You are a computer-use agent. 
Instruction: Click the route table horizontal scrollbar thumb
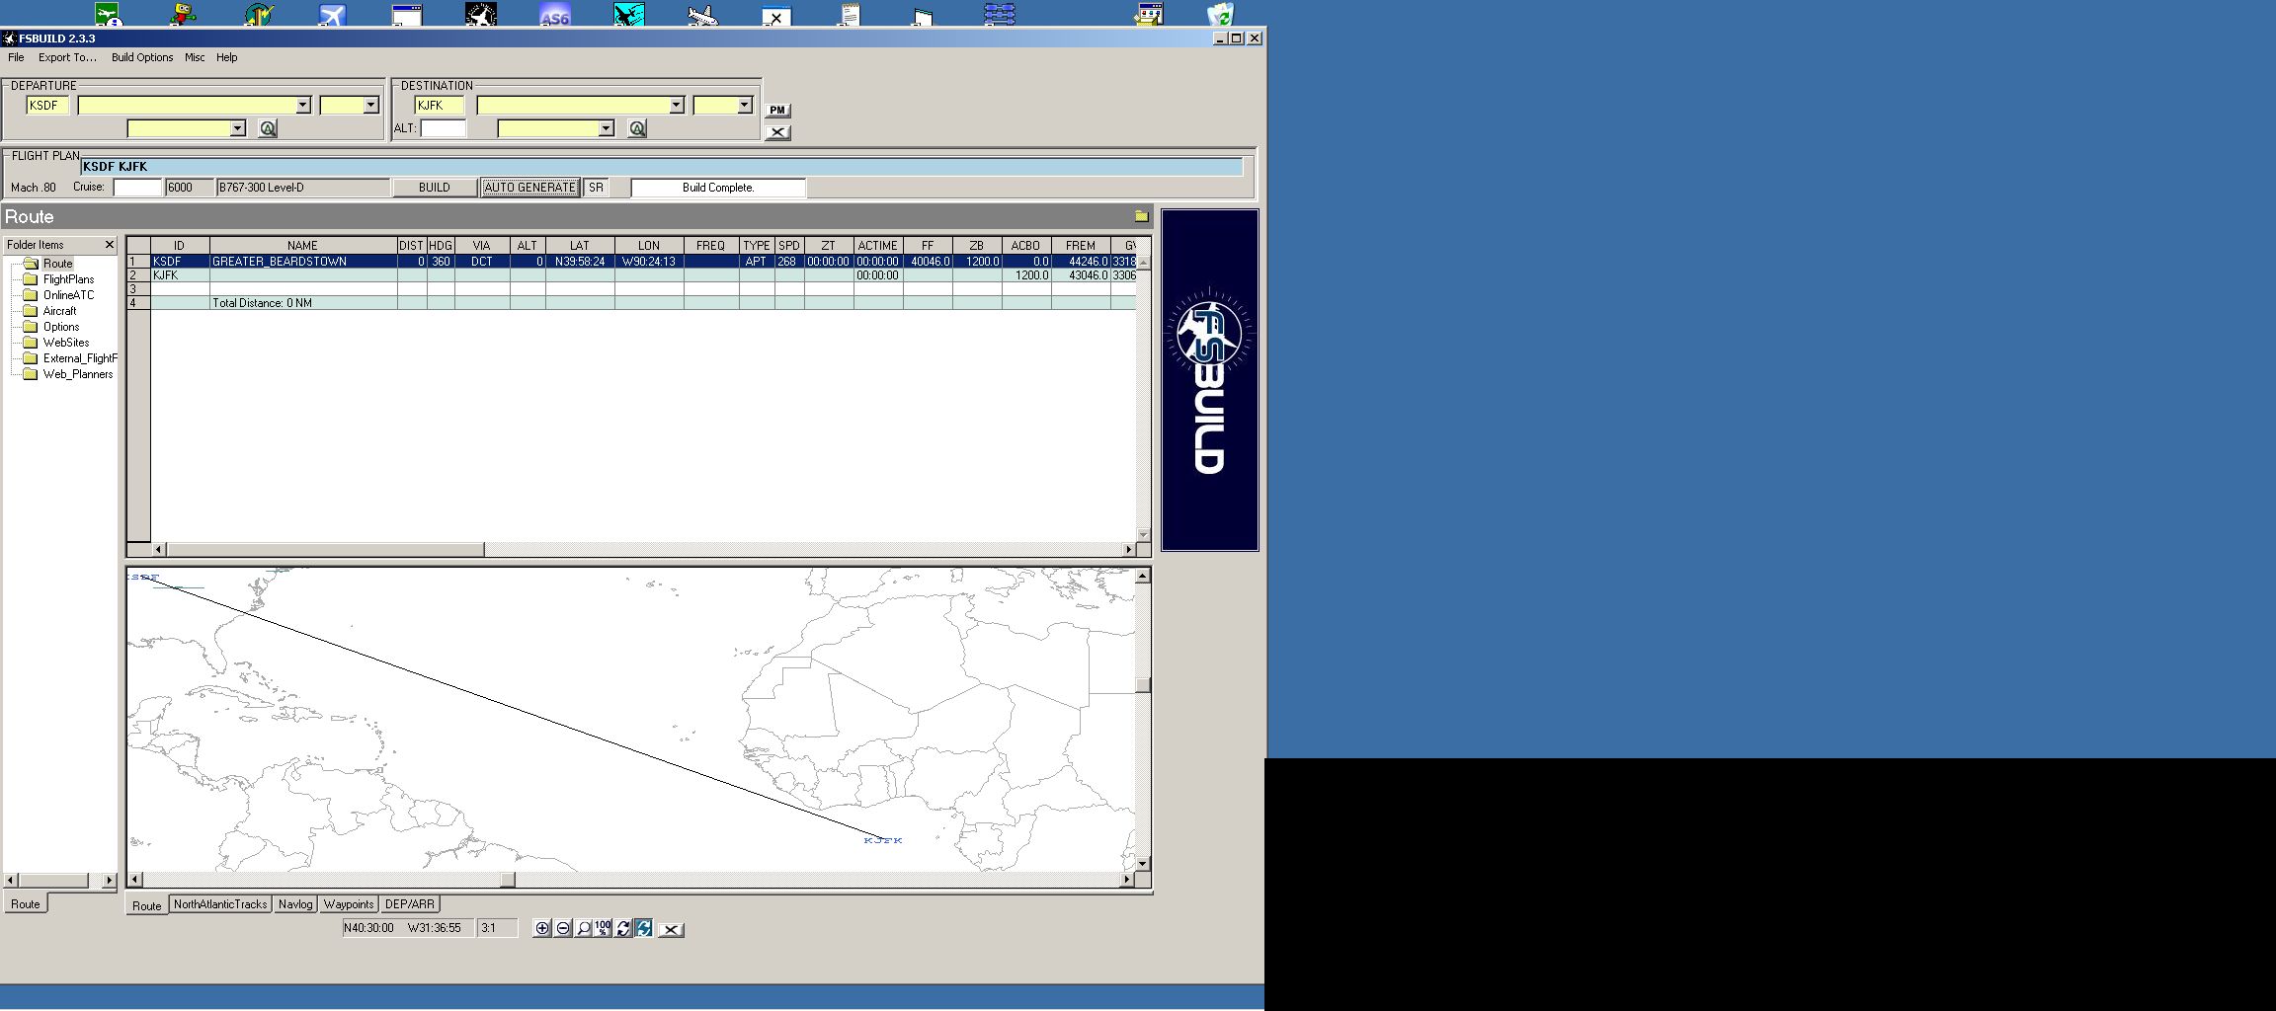pyautogui.click(x=325, y=549)
